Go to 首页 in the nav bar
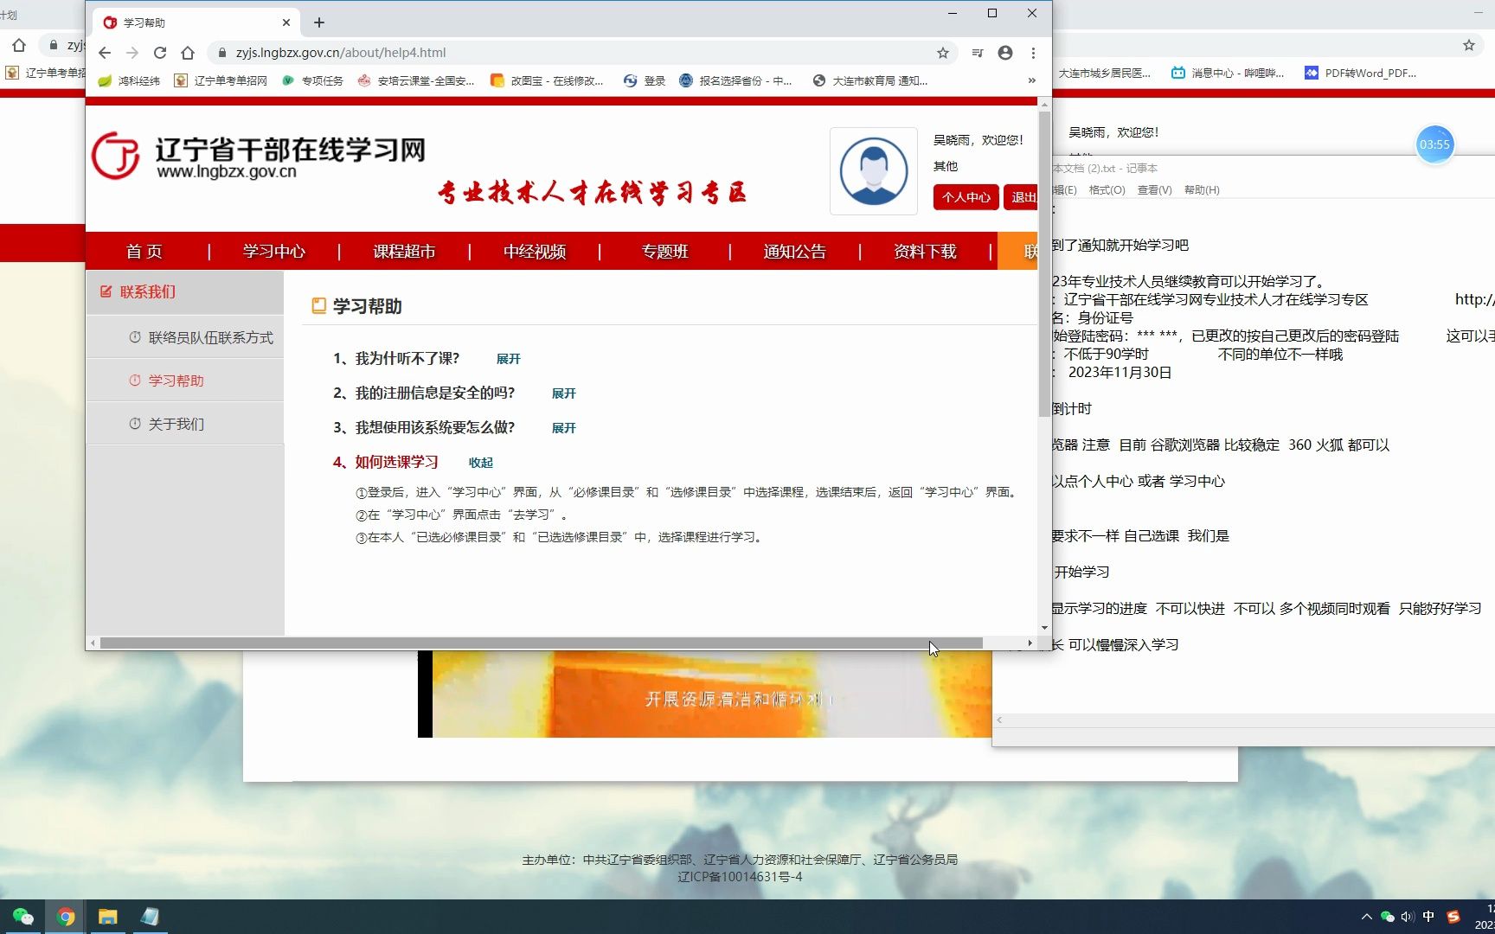Screen dimensions: 1495x934 click(x=144, y=252)
